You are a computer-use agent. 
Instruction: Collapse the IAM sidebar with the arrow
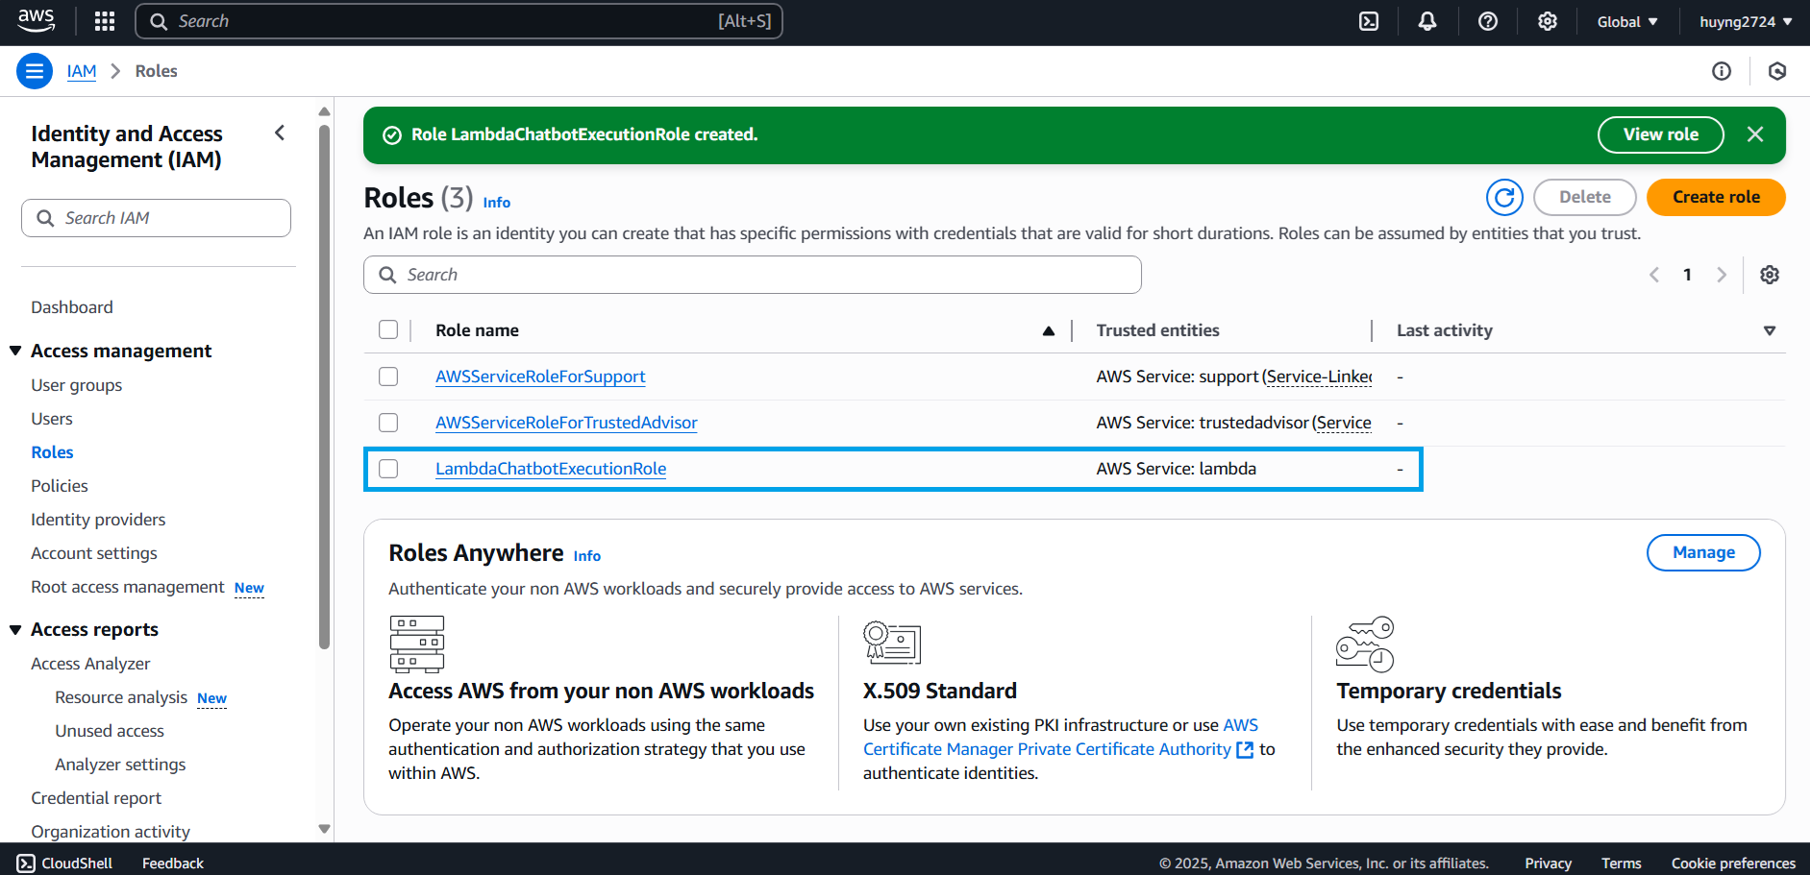(280, 134)
